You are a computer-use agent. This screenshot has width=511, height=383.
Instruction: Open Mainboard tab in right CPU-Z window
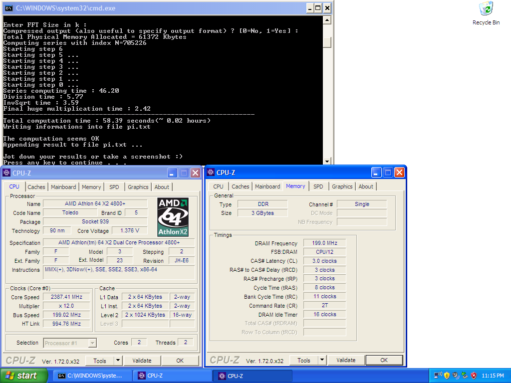pyautogui.click(x=267, y=187)
